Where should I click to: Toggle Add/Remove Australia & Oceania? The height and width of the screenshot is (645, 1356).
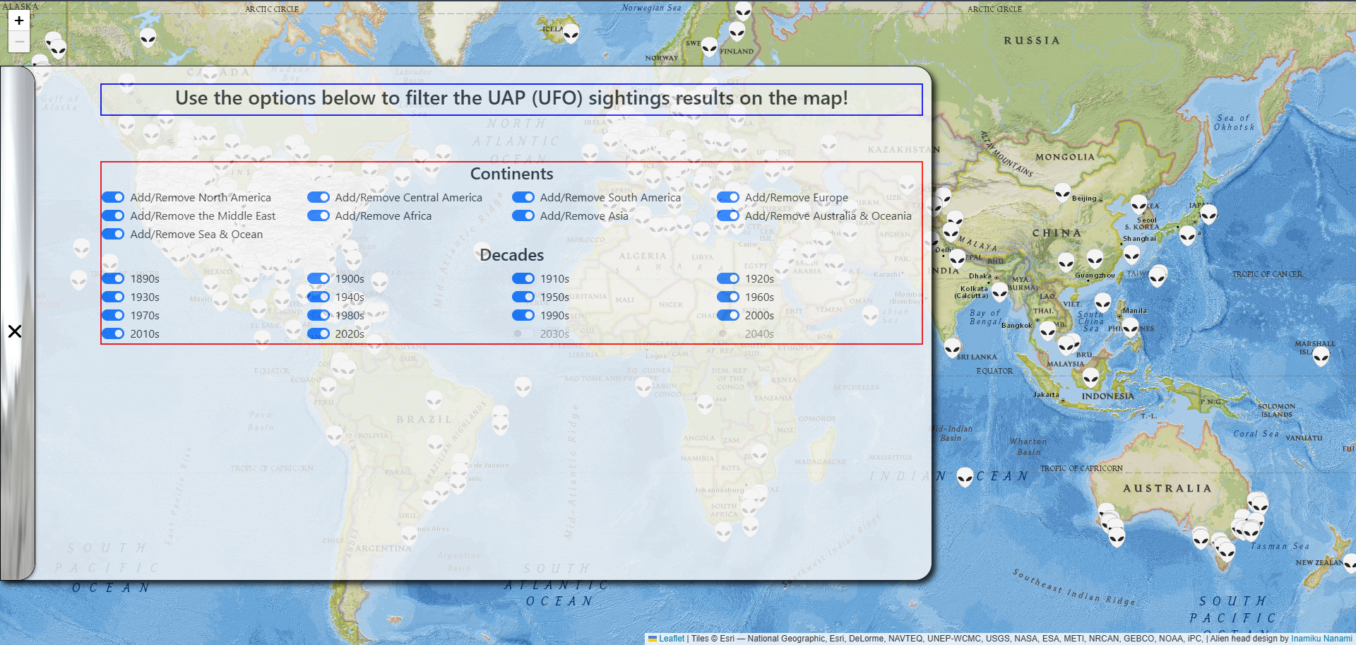[x=728, y=216]
